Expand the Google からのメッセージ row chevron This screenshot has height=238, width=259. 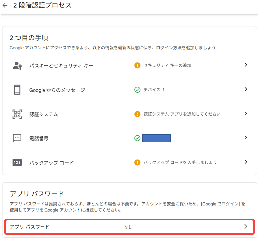pos(246,89)
